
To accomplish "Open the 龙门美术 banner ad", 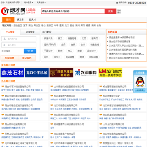I will coord(110,73).
